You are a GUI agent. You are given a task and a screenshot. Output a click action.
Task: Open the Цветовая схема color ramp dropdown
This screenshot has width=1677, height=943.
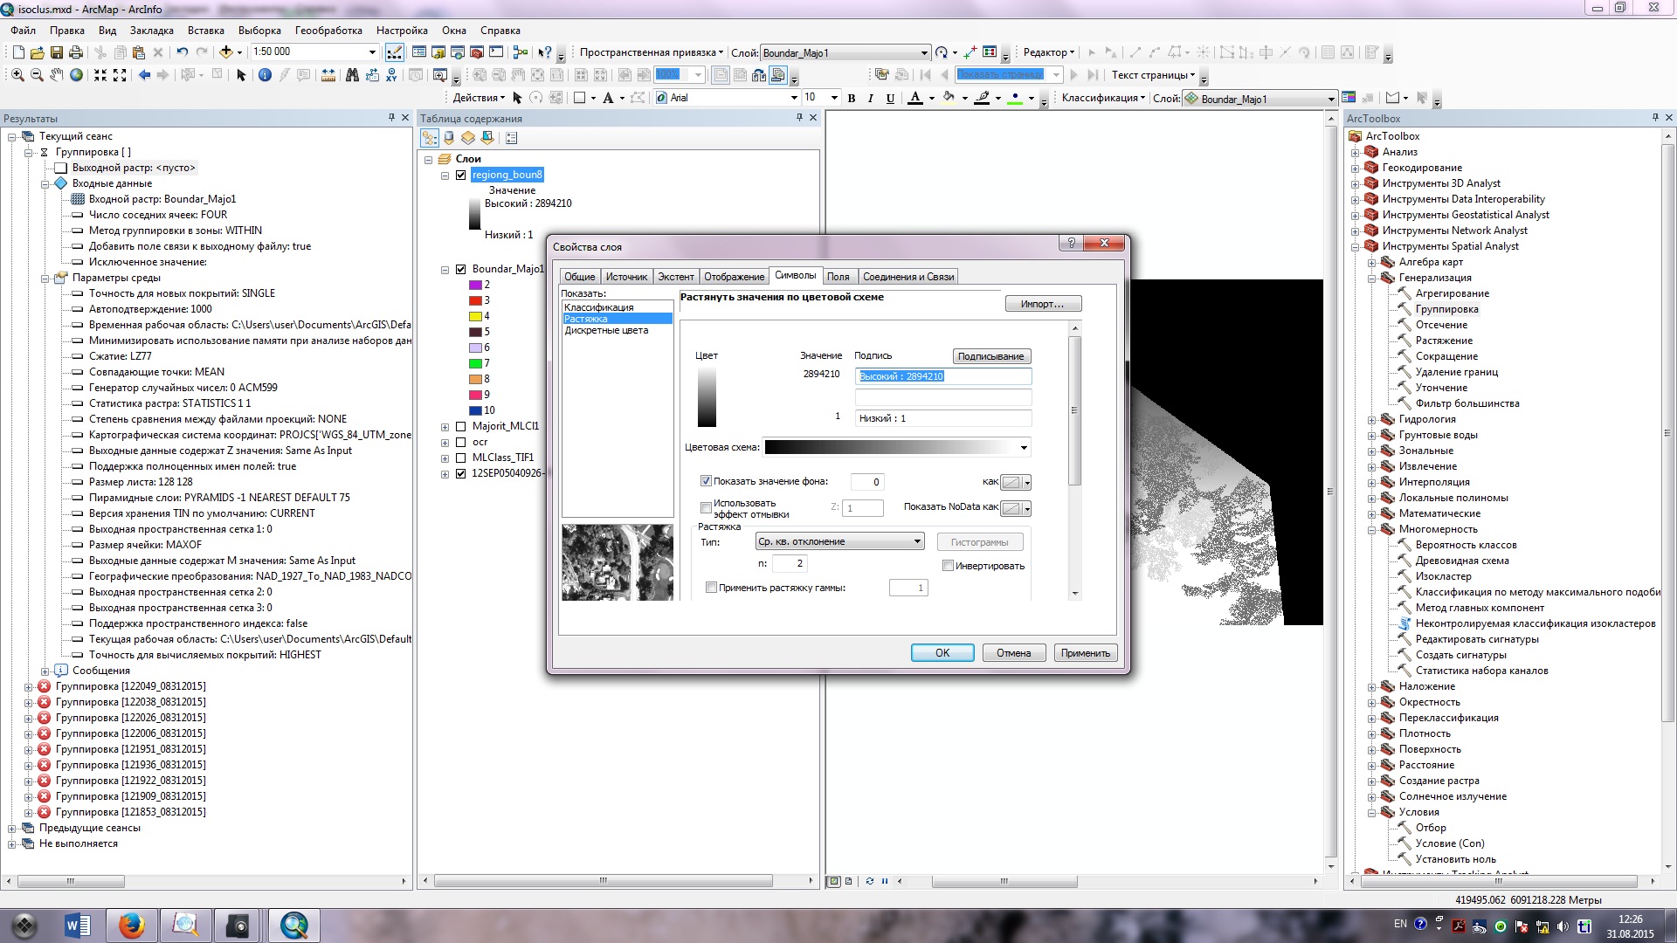[x=1024, y=448]
